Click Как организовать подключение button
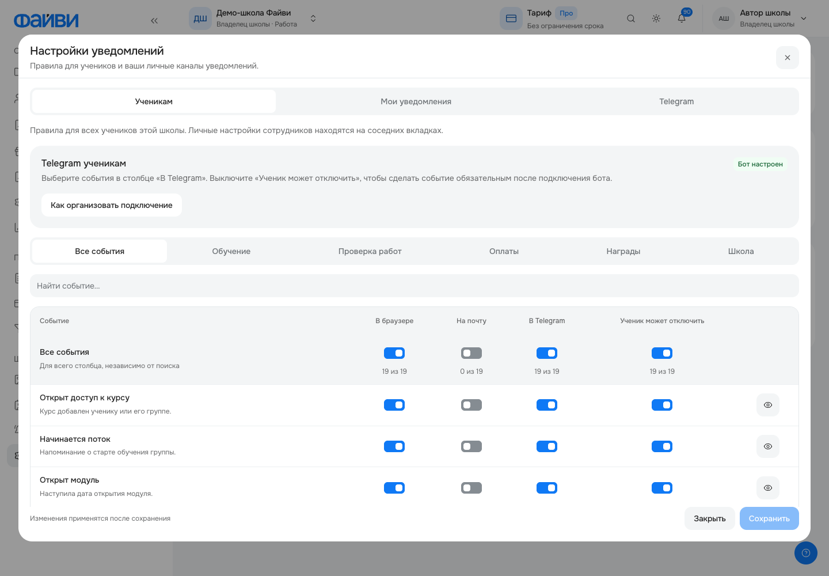This screenshot has height=576, width=829. pos(112,205)
